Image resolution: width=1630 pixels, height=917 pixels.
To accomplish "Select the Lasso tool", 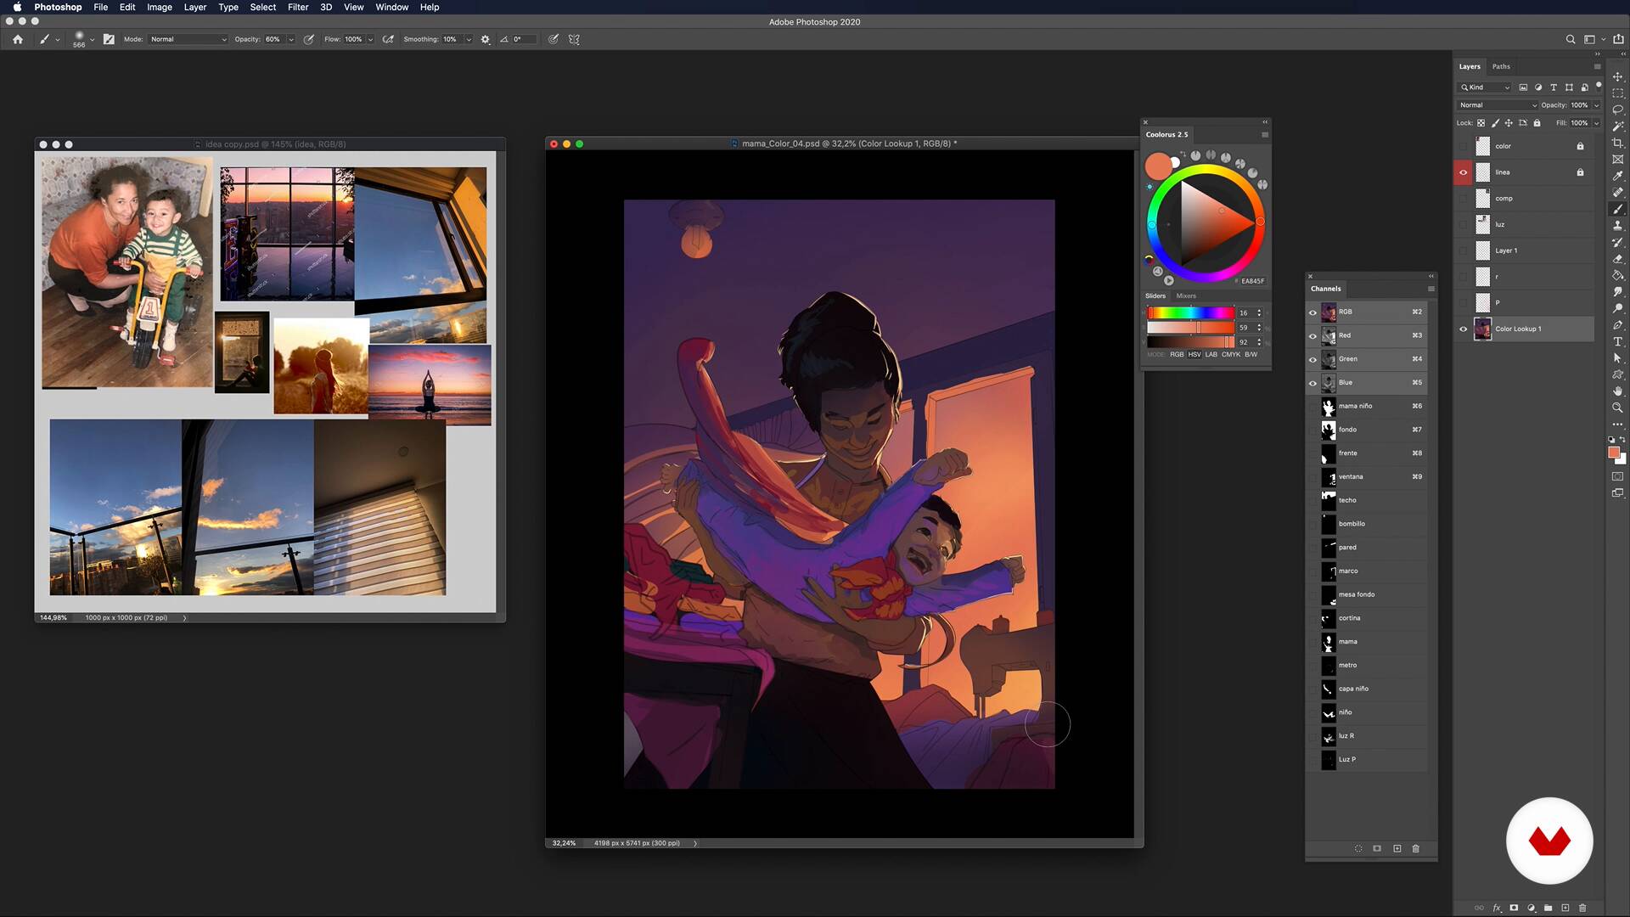I will click(1617, 110).
